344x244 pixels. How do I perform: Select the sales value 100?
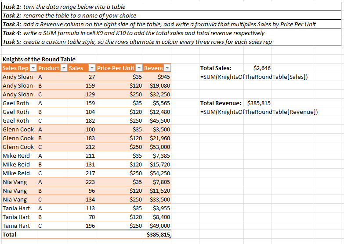(82, 129)
